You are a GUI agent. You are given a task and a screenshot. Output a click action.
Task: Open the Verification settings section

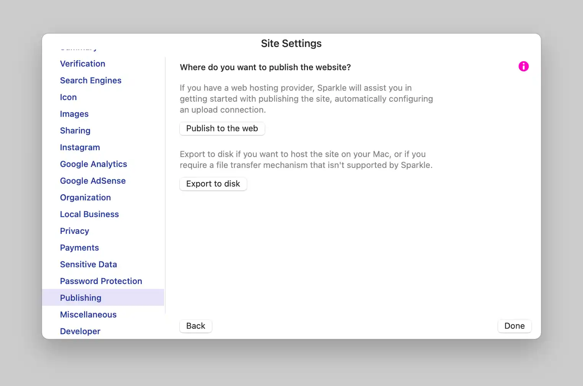pos(83,64)
